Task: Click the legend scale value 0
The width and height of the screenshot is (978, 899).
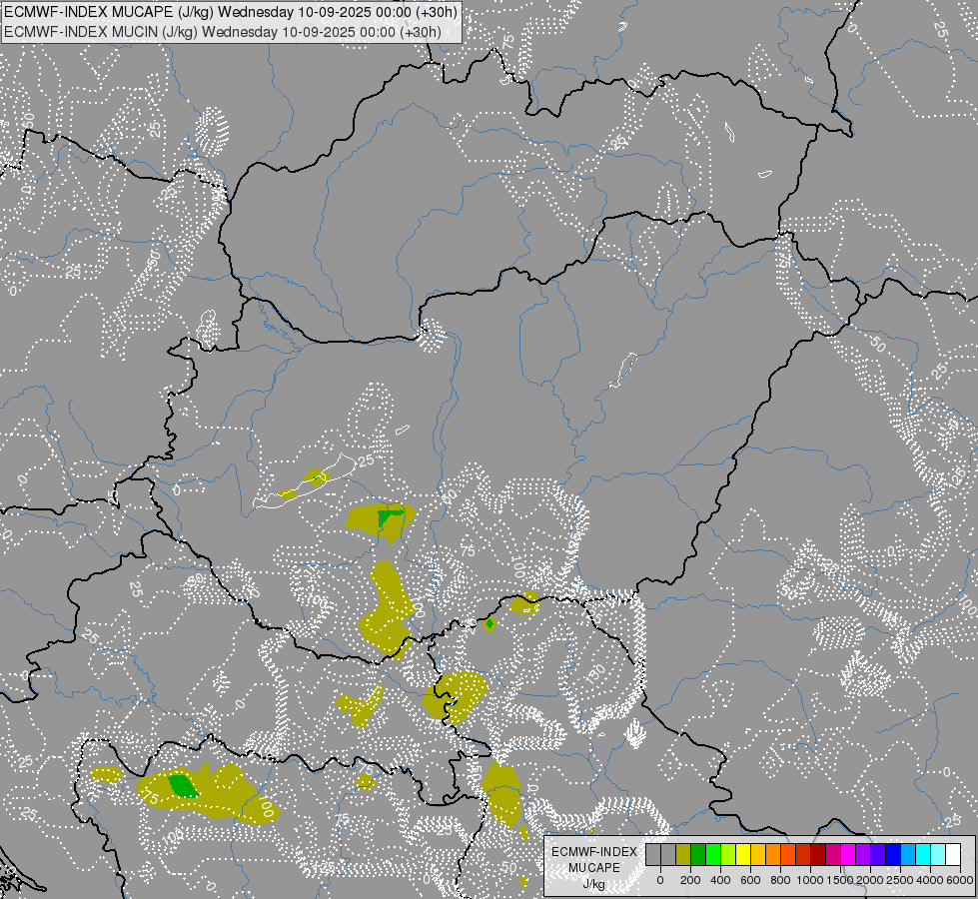Action: (x=660, y=880)
